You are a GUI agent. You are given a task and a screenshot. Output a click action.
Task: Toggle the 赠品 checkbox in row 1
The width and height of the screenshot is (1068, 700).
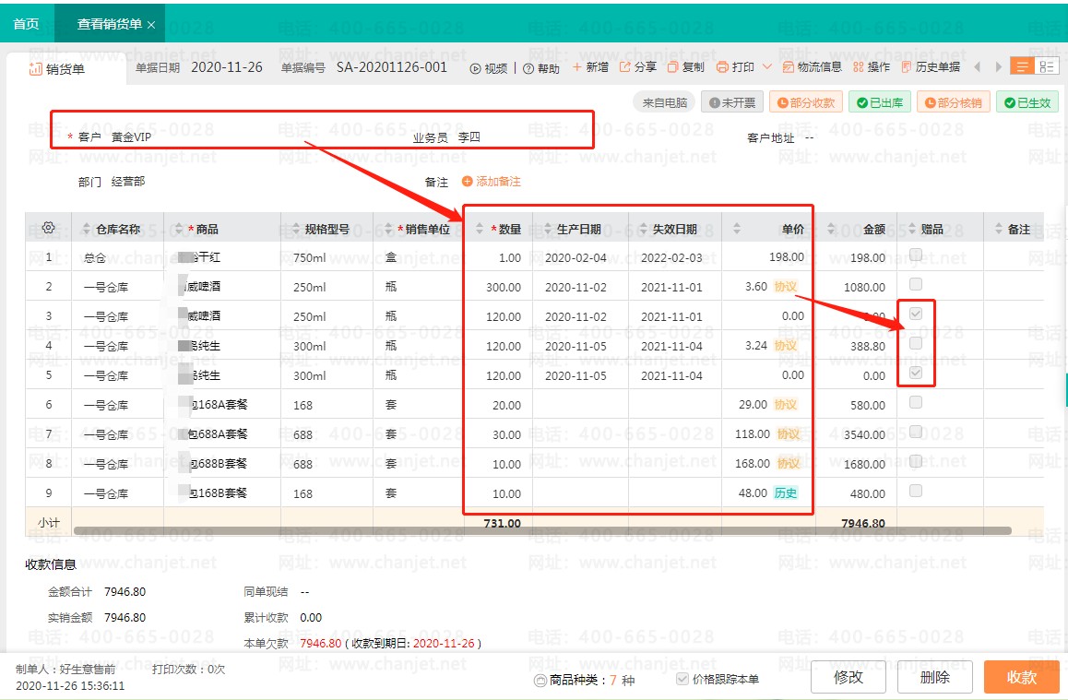pyautogui.click(x=916, y=255)
